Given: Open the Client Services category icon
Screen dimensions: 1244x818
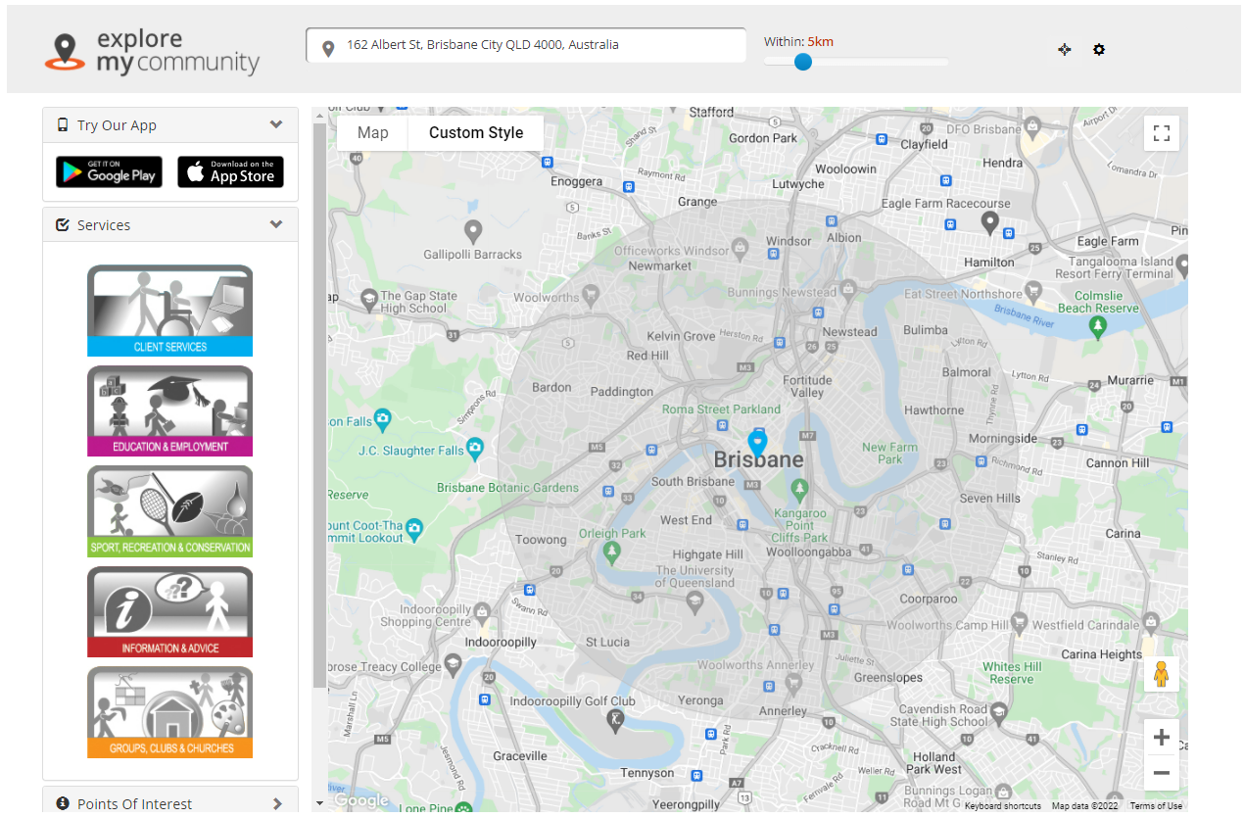Looking at the screenshot, I should [169, 311].
